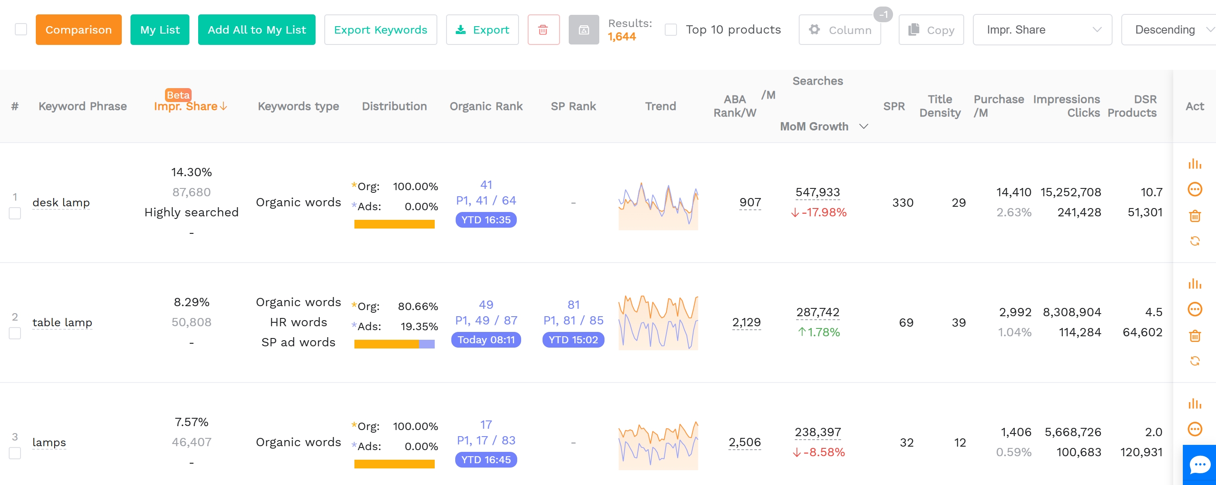Click desk lamp distribution bar

tap(394, 225)
